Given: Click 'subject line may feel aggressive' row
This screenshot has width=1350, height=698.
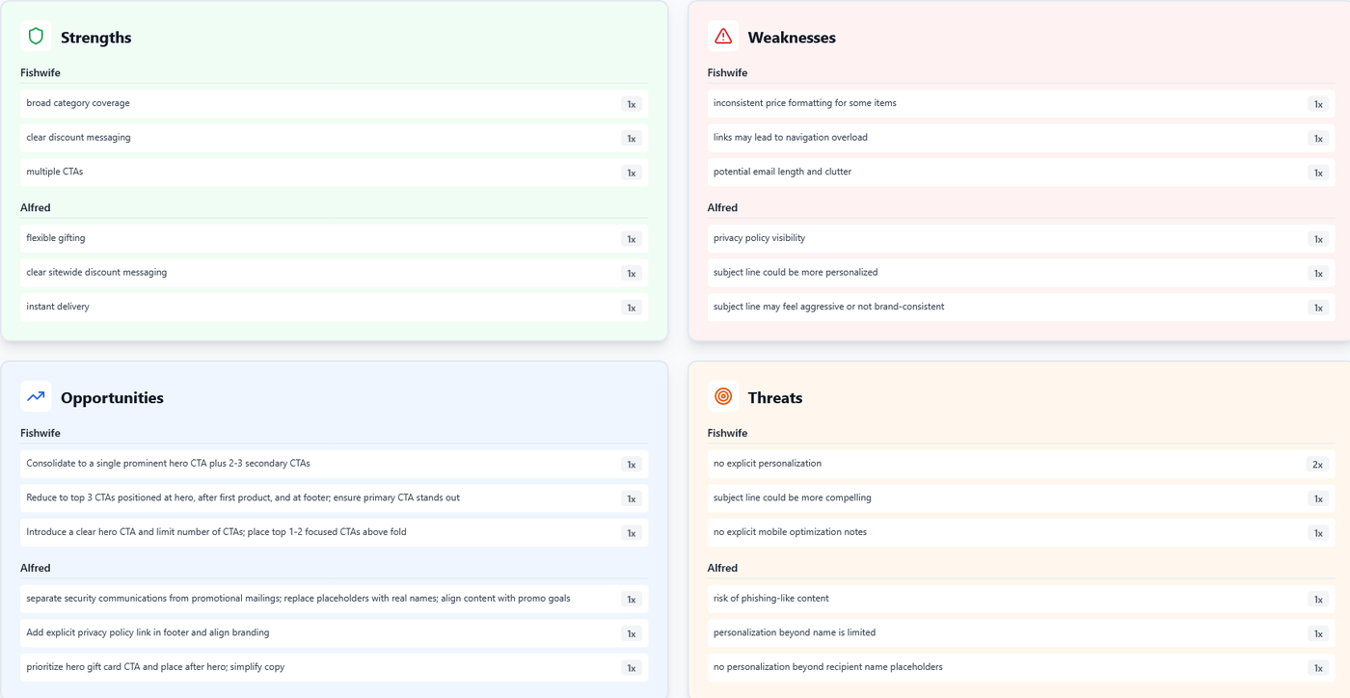Looking at the screenshot, I should 1021,308.
